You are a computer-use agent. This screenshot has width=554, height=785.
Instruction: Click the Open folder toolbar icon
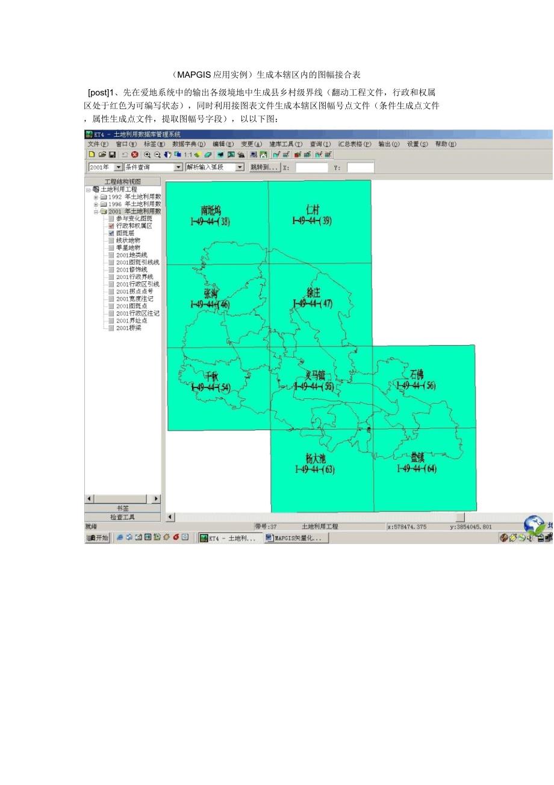tap(102, 155)
